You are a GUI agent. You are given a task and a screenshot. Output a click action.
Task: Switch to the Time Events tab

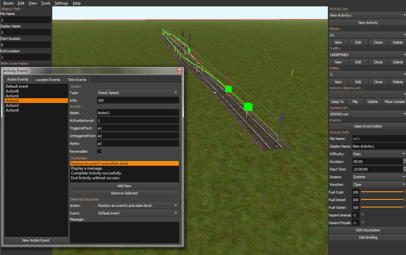pyautogui.click(x=77, y=80)
